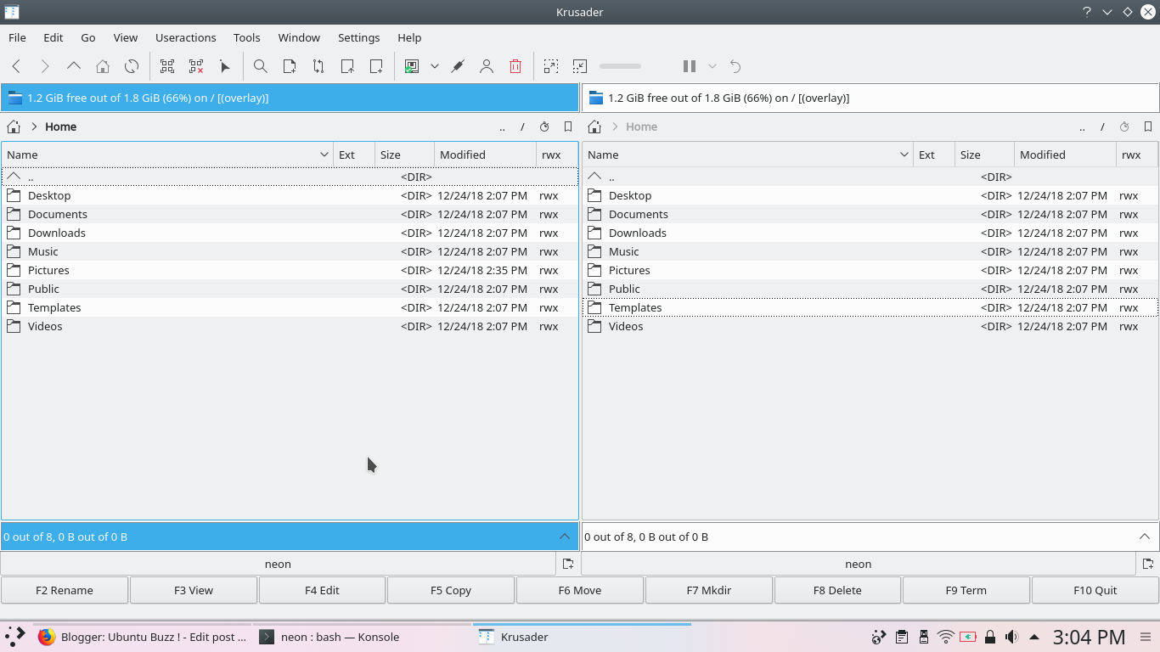This screenshot has width=1160, height=652.
Task: Click the Home icon in the toolbar
Action: click(x=102, y=65)
